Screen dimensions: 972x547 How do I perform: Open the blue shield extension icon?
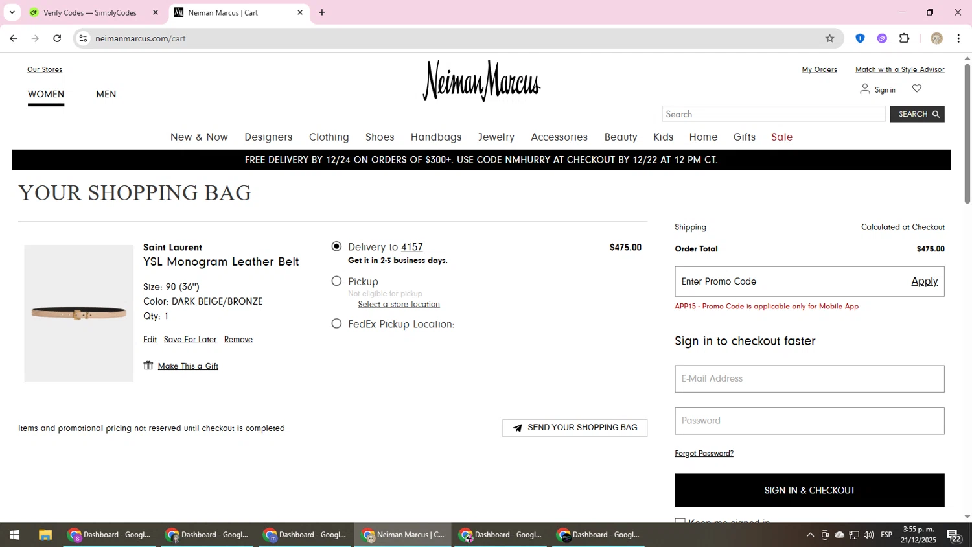860,38
